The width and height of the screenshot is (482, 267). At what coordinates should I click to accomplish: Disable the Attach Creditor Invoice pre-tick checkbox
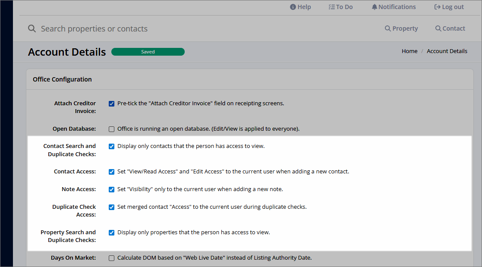111,103
